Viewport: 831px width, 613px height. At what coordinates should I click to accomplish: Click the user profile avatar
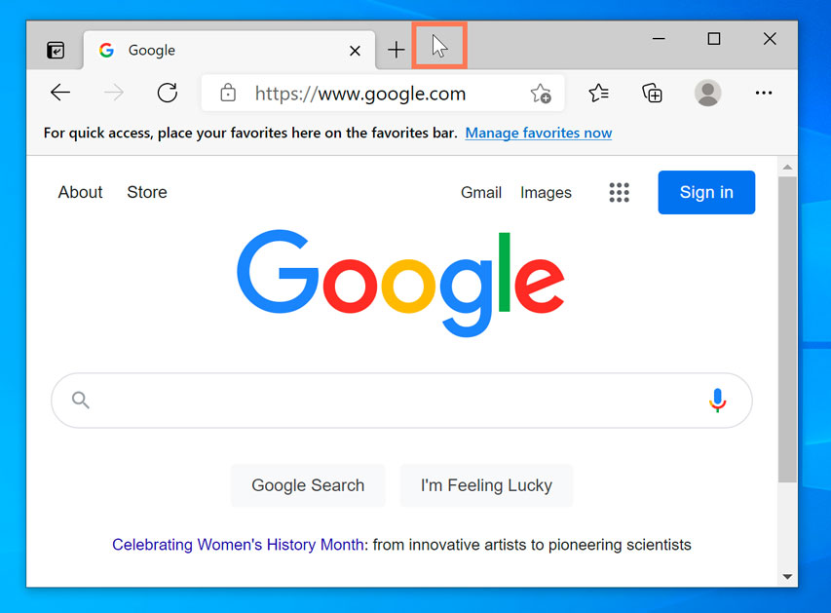tap(707, 94)
